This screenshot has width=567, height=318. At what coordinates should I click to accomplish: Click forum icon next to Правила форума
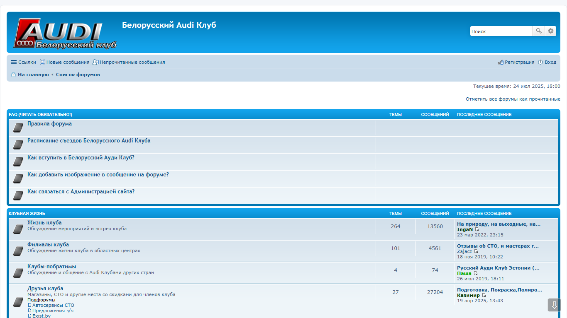pyautogui.click(x=18, y=128)
